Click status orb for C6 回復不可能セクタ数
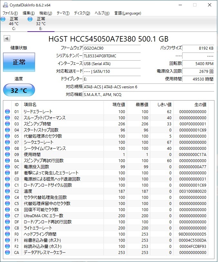This screenshot has height=262, width=218. pyautogui.click(x=7, y=209)
